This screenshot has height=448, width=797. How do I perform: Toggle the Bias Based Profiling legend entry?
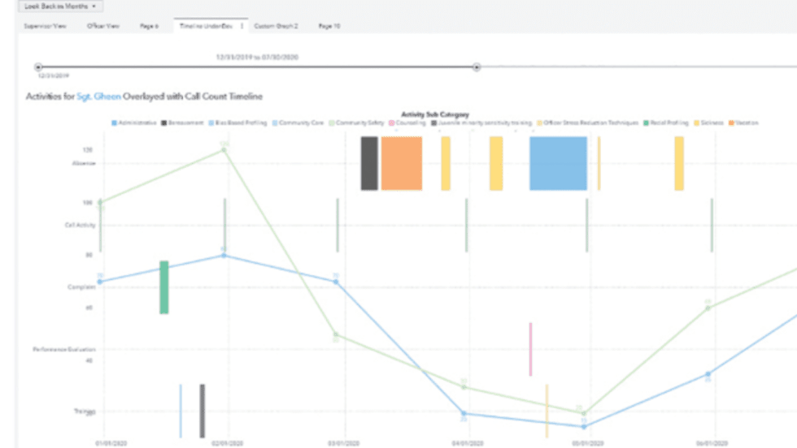click(237, 123)
